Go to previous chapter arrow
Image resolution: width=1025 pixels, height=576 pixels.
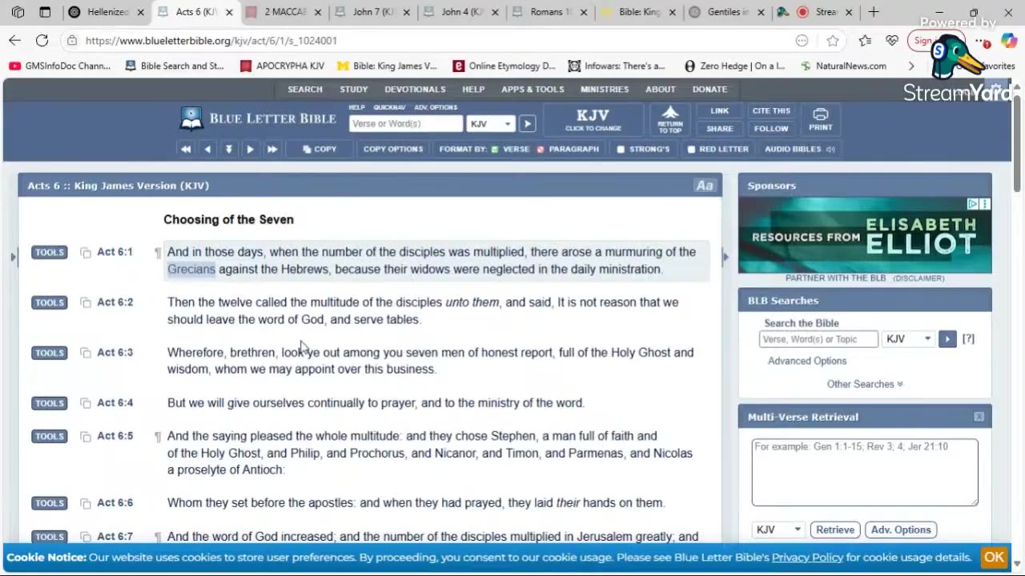(207, 149)
